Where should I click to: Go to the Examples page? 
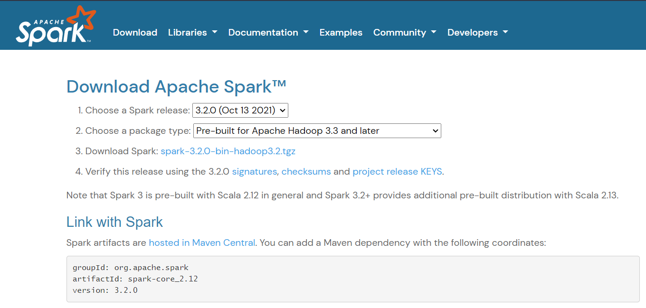[341, 32]
